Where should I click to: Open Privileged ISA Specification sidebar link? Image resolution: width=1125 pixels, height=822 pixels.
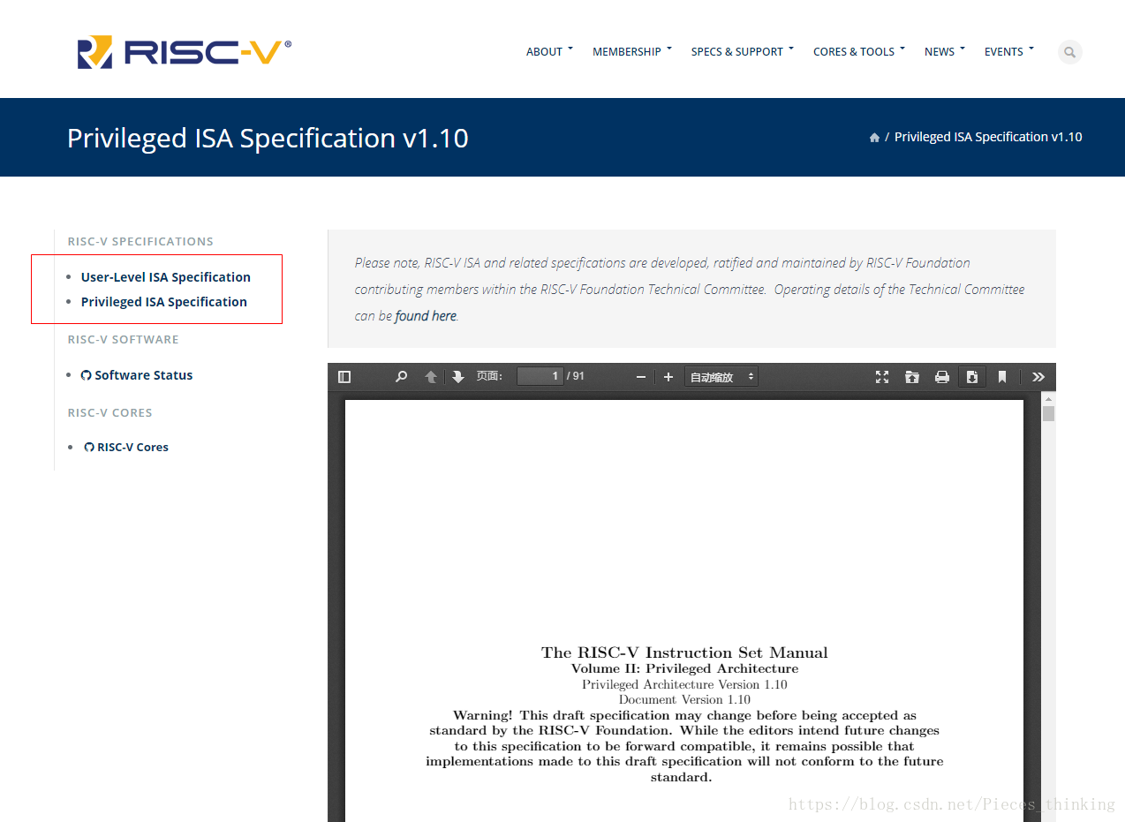tap(164, 302)
